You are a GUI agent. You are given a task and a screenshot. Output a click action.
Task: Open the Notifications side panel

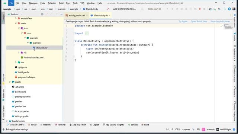click(235, 21)
